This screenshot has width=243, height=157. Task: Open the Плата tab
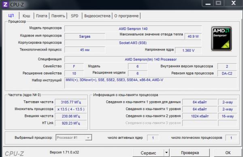click(x=42, y=16)
